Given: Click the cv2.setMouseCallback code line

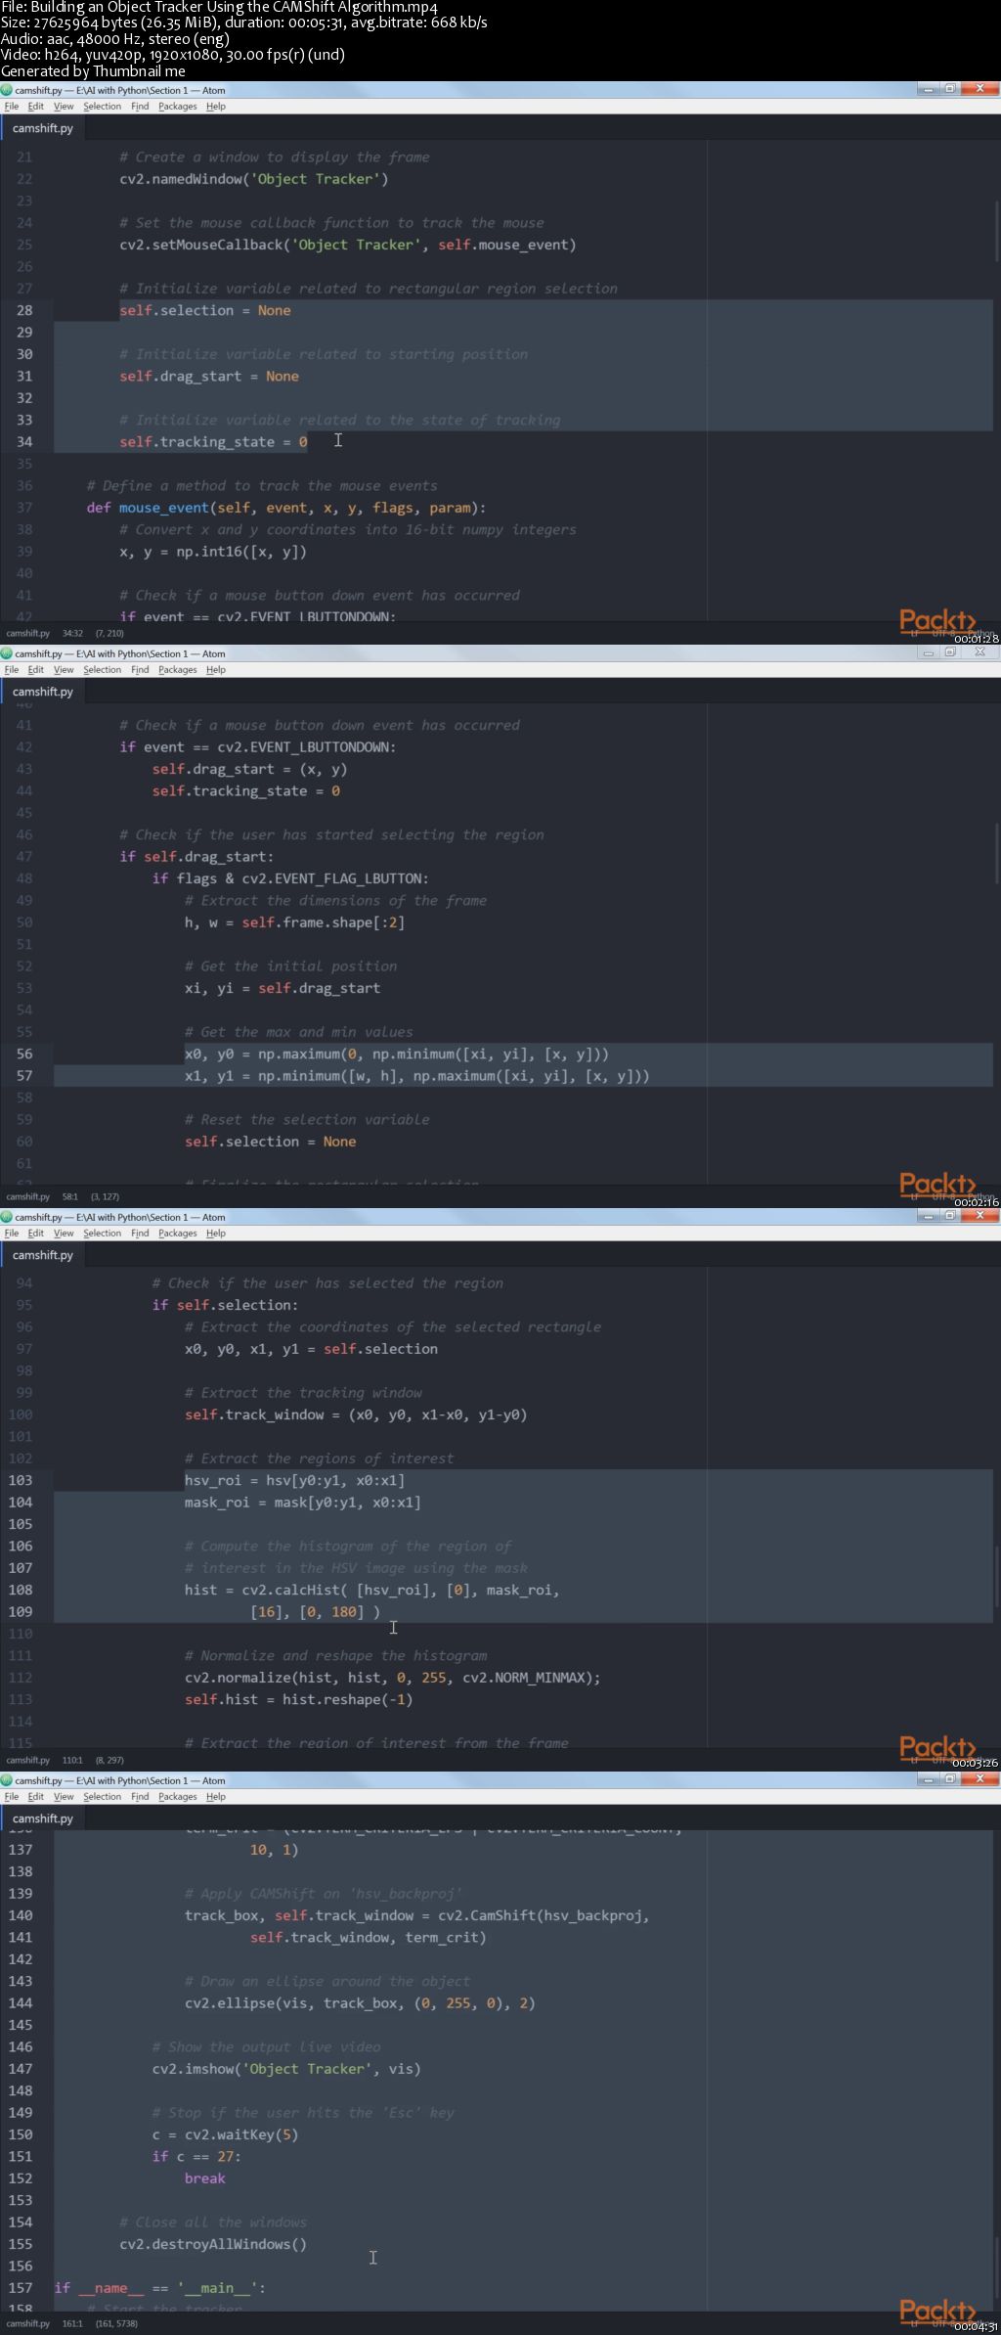Looking at the screenshot, I should (x=348, y=245).
